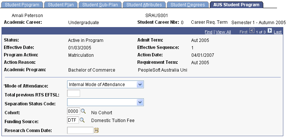The width and height of the screenshot is (287, 138).
Task: Click the Find link
Action: coord(208,32)
